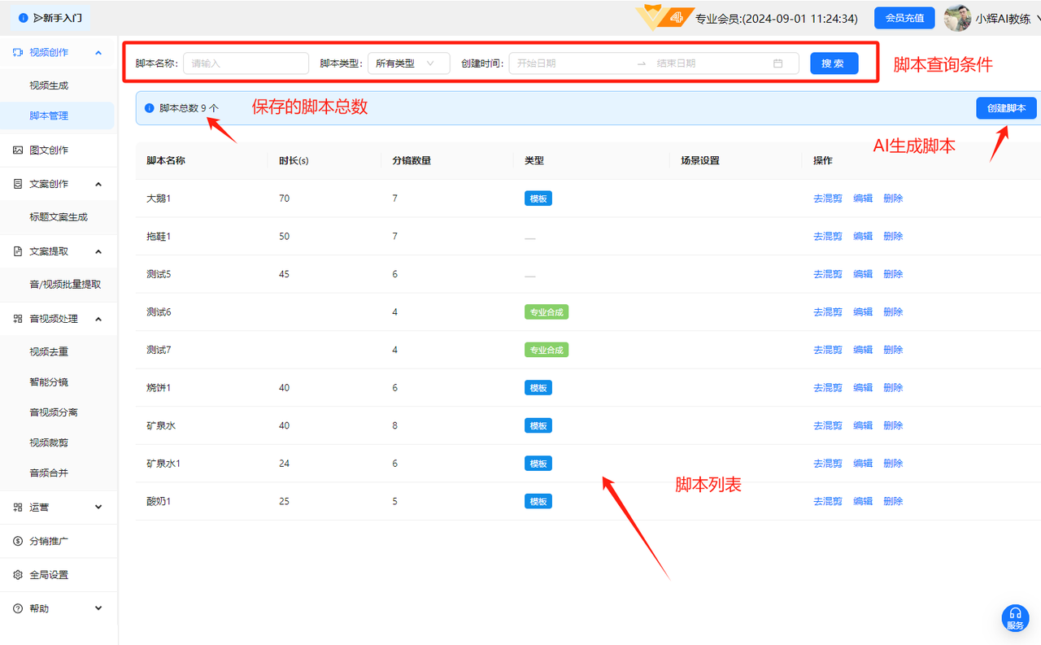Click 编辑 for script 大鹅1

(862, 198)
